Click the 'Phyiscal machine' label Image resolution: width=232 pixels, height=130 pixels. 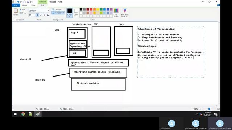pyautogui.click(x=88, y=83)
